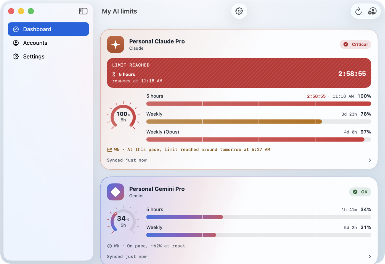Click the gauge icon beside 'On pace'
Viewport: 385px width, 264px height.
110,246
